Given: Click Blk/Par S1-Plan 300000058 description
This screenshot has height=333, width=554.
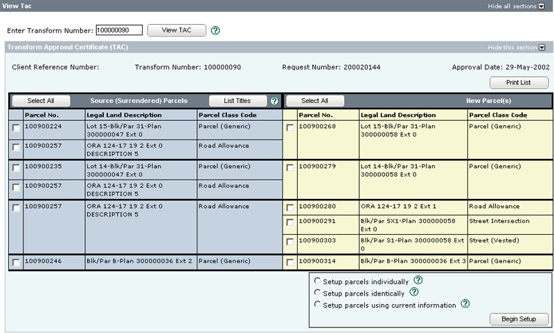Looking at the screenshot, I should tap(412, 245).
